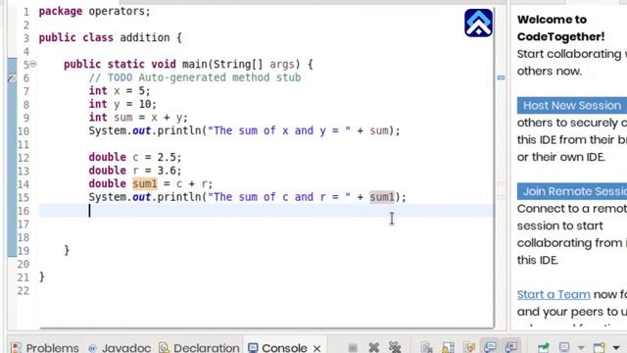Open the Javadoc tab
627x353 pixels.
(x=120, y=347)
